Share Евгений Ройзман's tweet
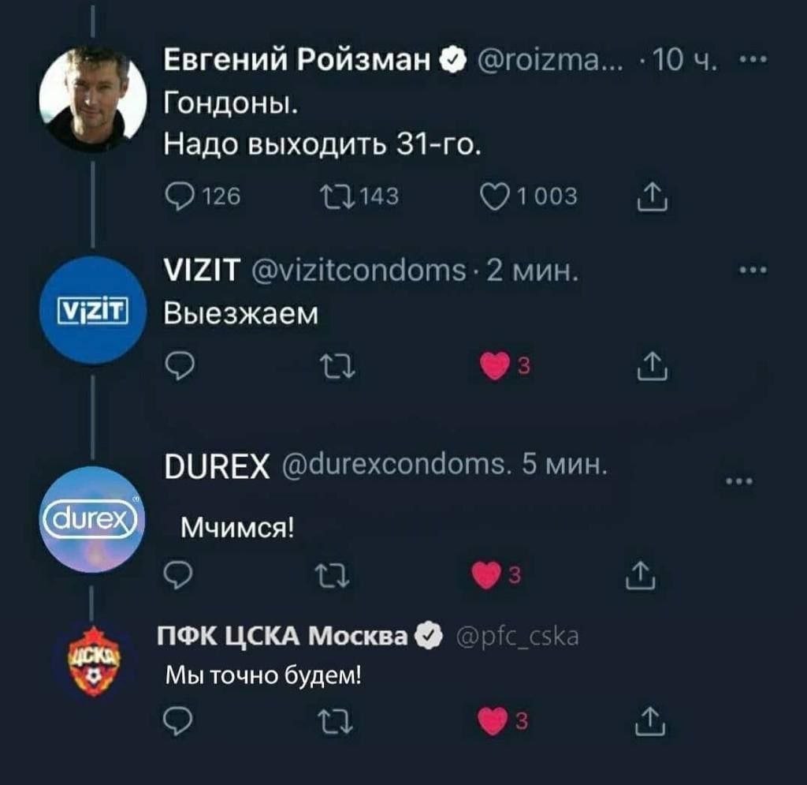 [652, 196]
